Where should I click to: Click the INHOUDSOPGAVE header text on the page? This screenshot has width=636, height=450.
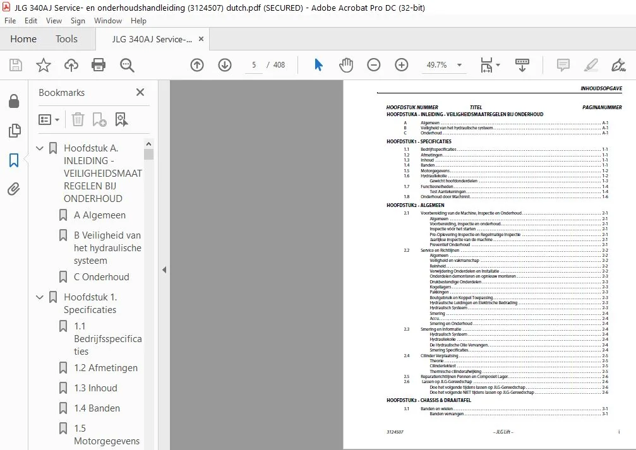pyautogui.click(x=601, y=88)
